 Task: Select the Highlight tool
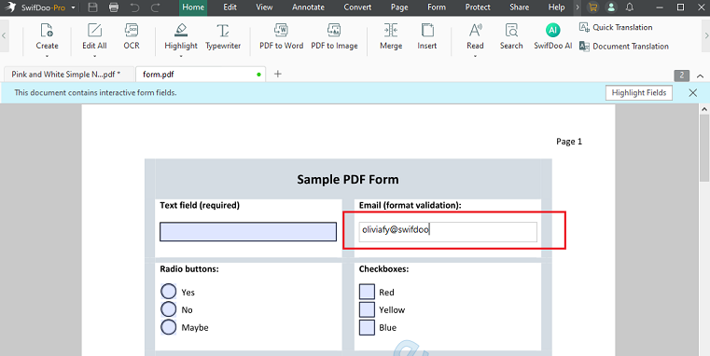(181, 36)
